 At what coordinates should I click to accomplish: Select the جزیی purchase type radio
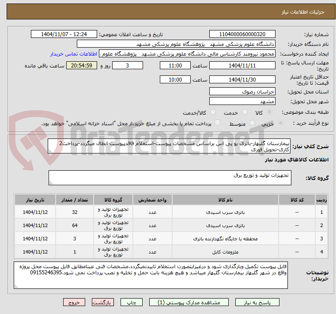pyautogui.click(x=280, y=123)
